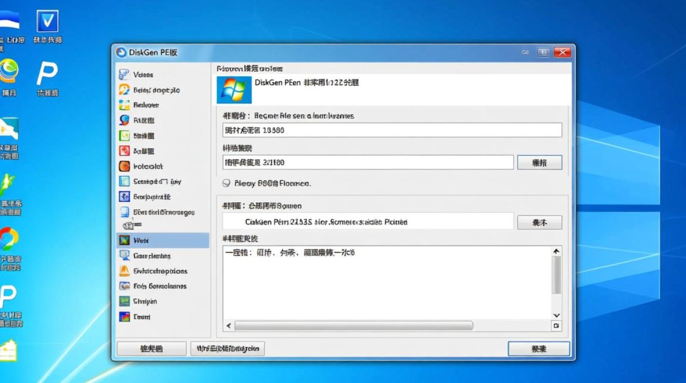Choose the 'Fory Bonnaclonts' sidebar entry
Screen dimensions: 686x383
tap(163, 286)
